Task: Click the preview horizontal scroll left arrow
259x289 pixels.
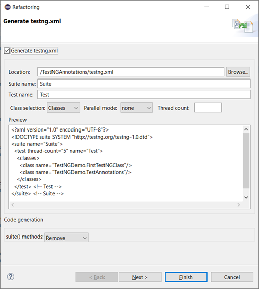Action: (x=13, y=205)
